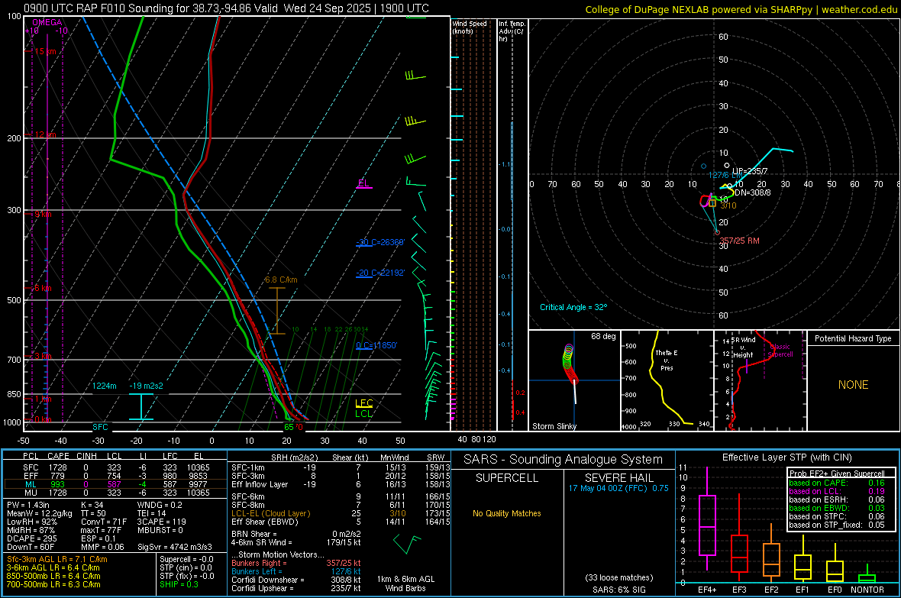
Task: Click the based on CAPE: 0.16 line
Action: point(837,483)
